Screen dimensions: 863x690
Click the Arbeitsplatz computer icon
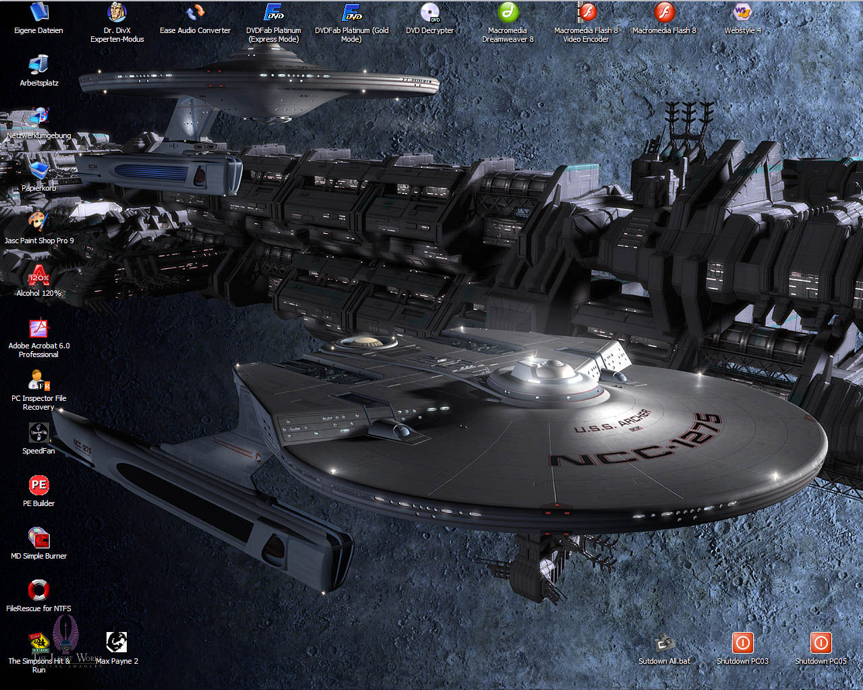pos(38,65)
